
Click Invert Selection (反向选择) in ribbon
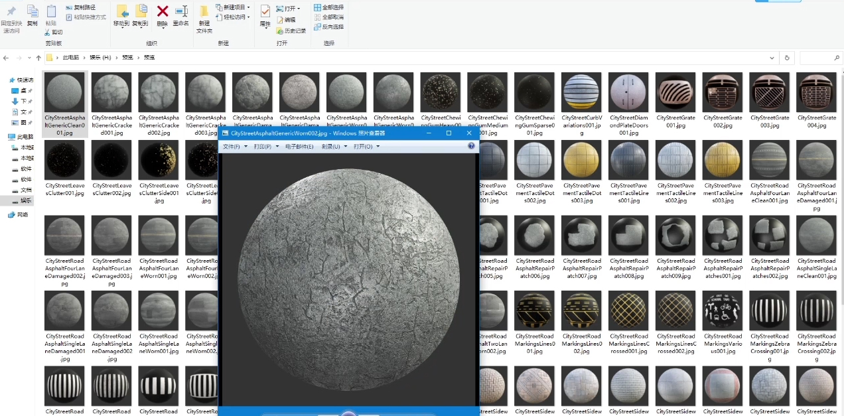coord(328,27)
